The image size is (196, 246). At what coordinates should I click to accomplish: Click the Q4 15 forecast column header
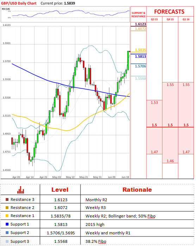[x=170, y=19]
